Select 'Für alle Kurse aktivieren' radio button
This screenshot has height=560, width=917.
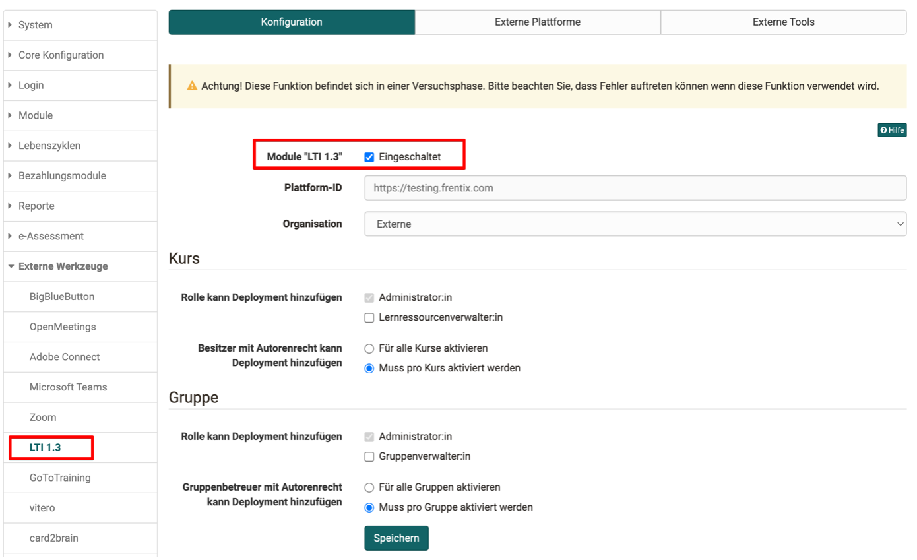[369, 348]
